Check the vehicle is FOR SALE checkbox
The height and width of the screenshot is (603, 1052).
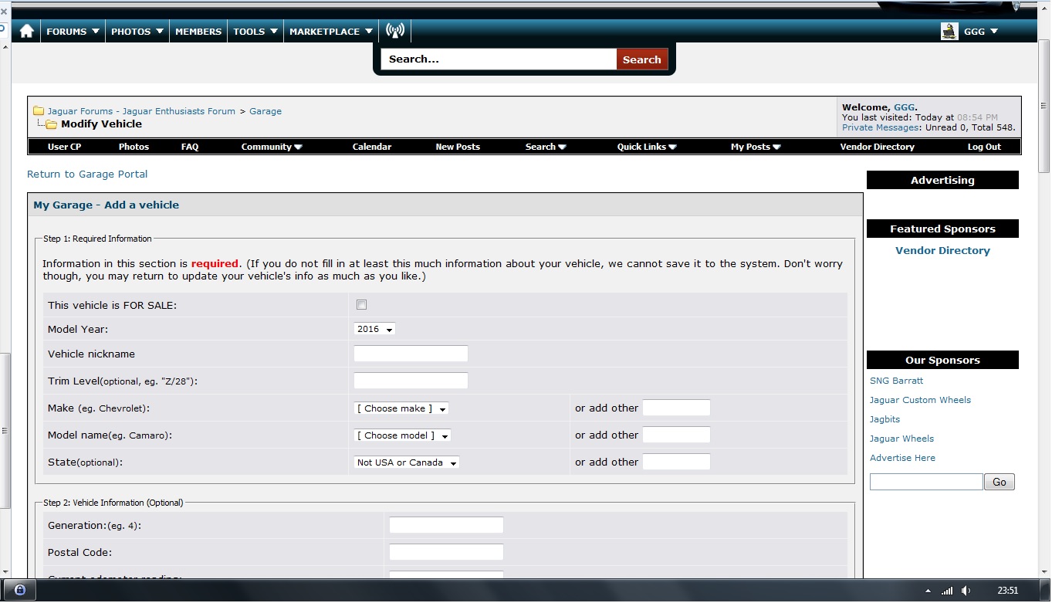pyautogui.click(x=361, y=305)
